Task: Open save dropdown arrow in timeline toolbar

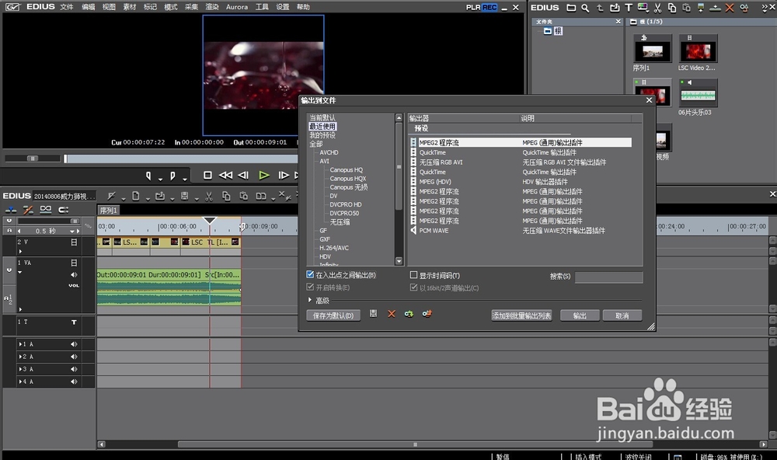Action: coord(197,199)
